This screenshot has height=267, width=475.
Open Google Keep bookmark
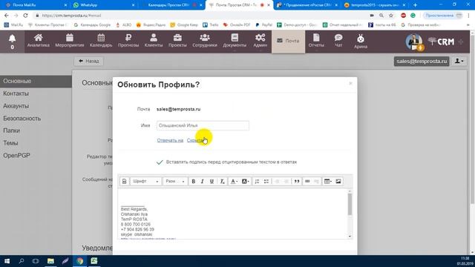click(184, 24)
